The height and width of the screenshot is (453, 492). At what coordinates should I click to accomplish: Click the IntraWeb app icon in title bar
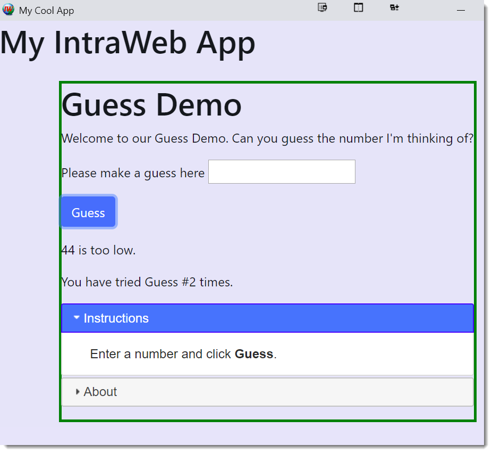(x=9, y=10)
